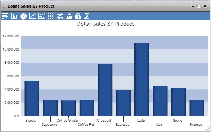Image resolution: width=211 pixels, height=132 pixels.
Task: Click the 10,000,000 axis value
Action: click(11, 49)
